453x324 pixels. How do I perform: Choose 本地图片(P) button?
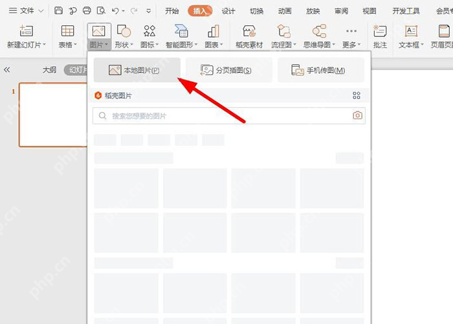click(137, 70)
